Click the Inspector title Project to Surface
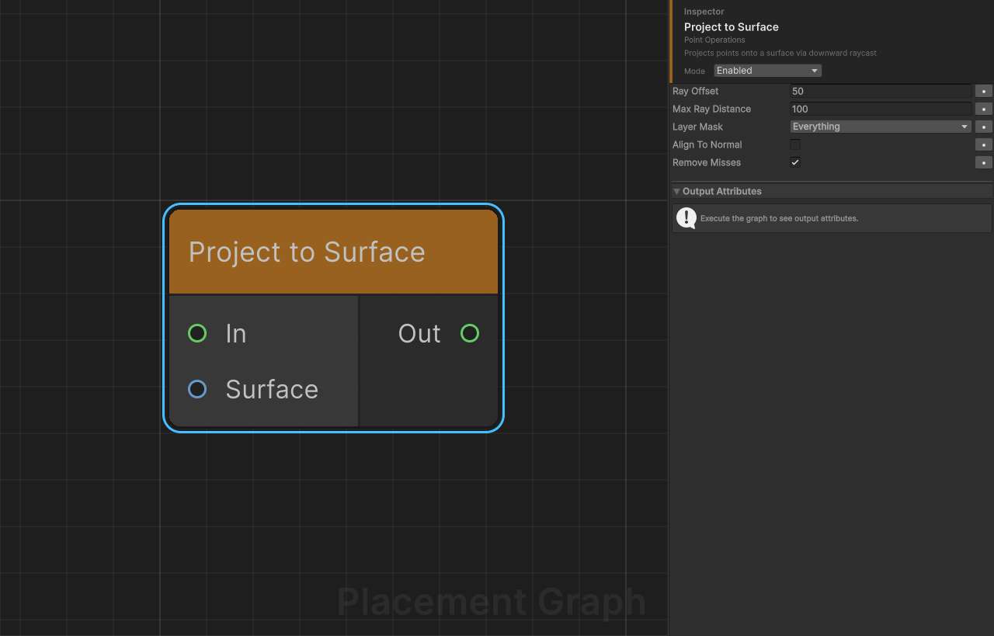994x636 pixels. (732, 26)
